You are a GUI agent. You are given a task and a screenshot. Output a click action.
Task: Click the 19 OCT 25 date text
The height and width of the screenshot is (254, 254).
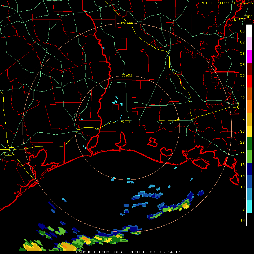(x=154, y=252)
